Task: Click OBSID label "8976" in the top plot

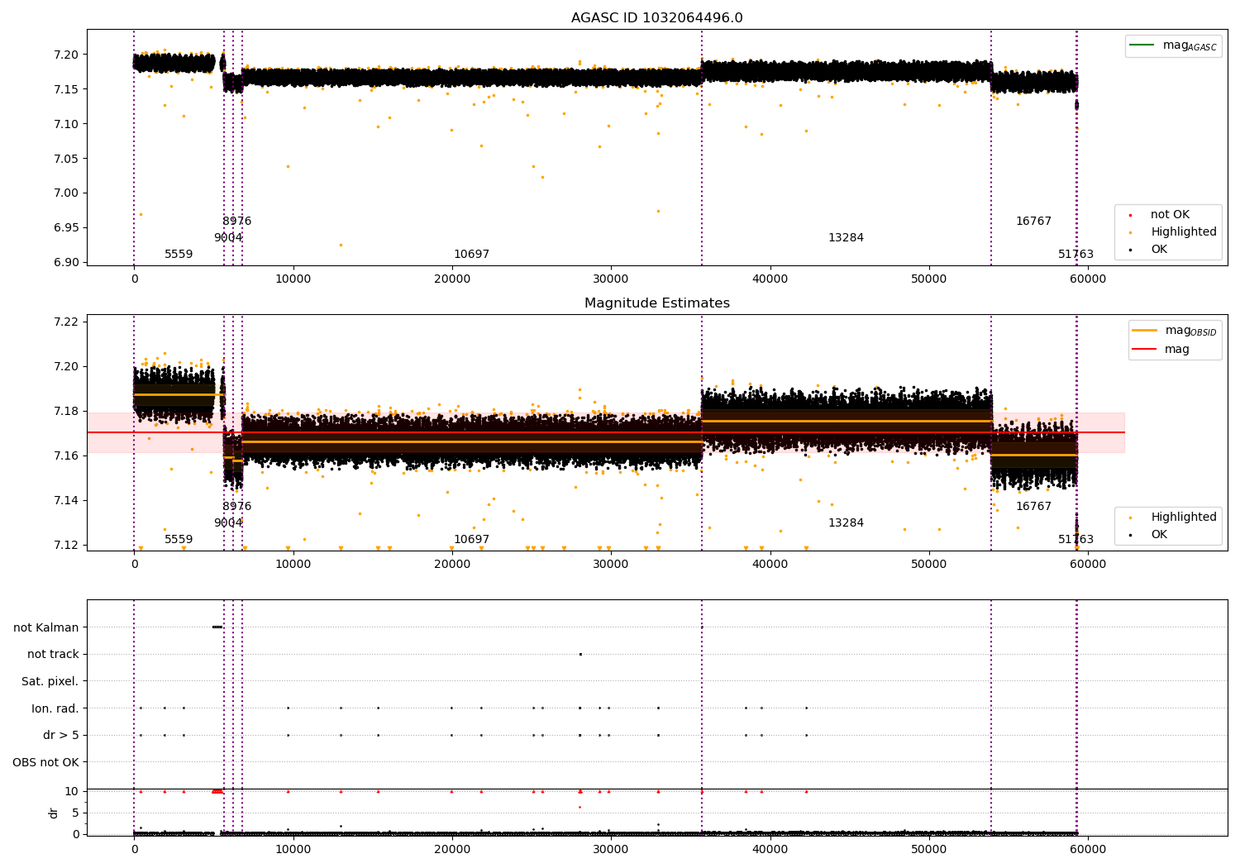Action: click(x=237, y=222)
